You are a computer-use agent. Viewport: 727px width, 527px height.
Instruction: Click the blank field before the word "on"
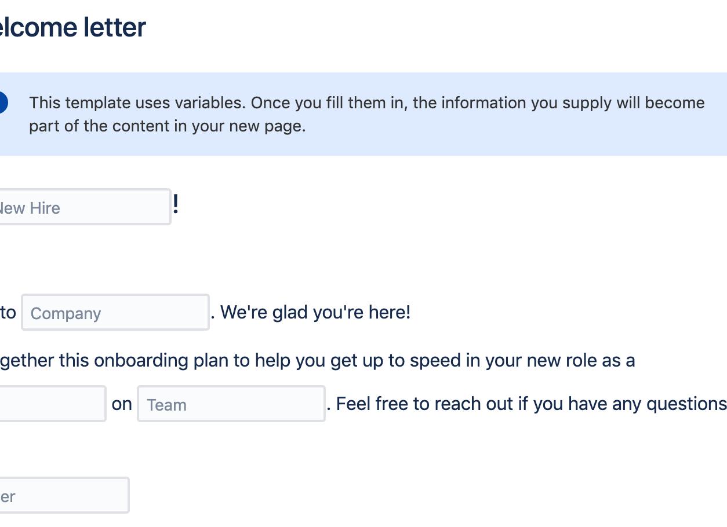pos(51,404)
